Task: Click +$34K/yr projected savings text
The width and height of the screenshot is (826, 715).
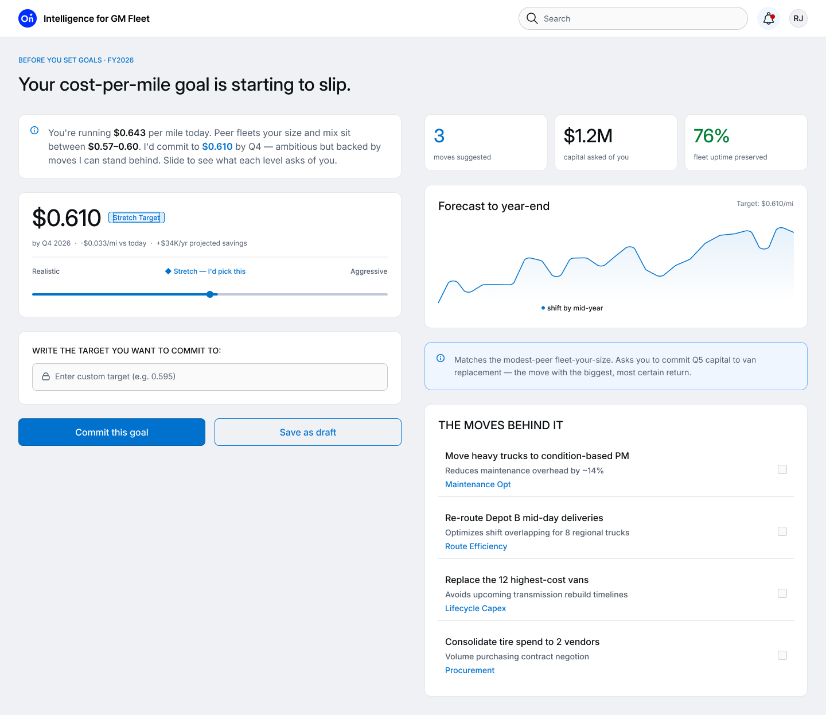Action: [x=202, y=243]
